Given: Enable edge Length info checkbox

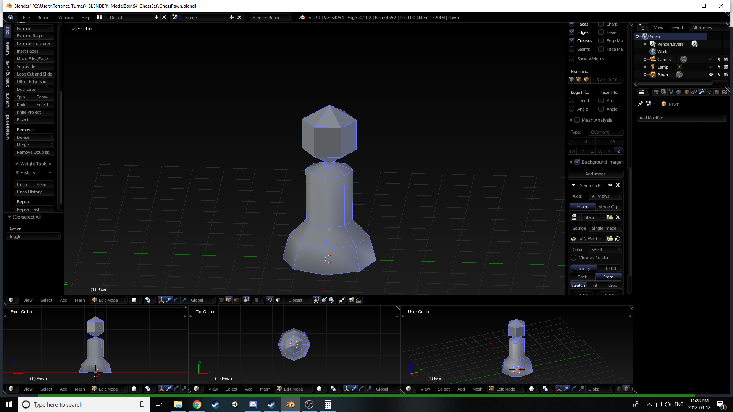Looking at the screenshot, I should tap(572, 101).
